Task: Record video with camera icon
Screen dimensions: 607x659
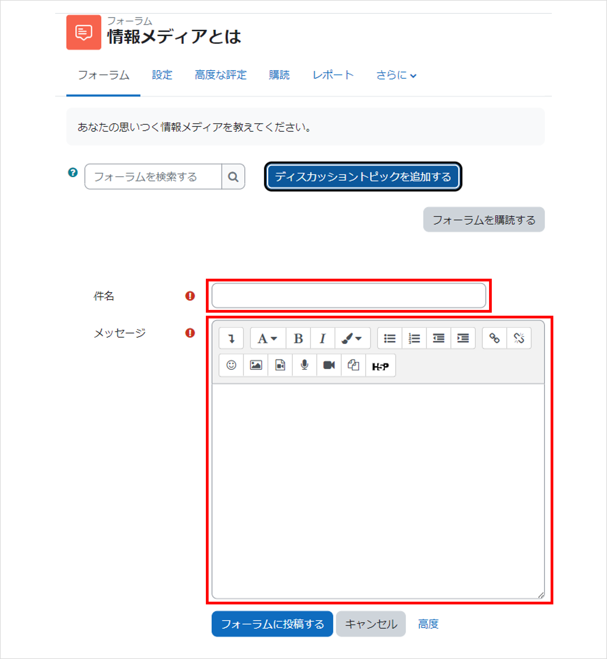Action: tap(329, 365)
